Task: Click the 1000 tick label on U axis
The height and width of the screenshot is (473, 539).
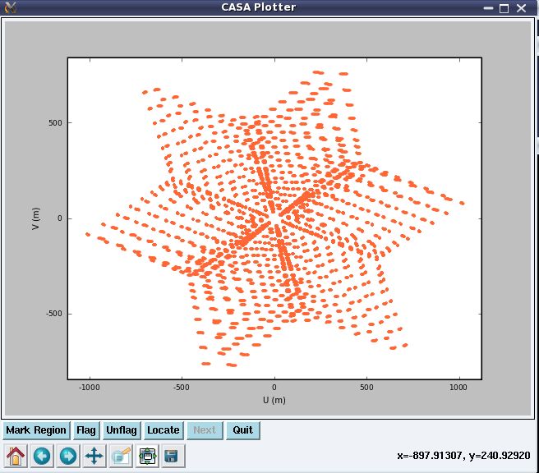Action: [x=458, y=388]
